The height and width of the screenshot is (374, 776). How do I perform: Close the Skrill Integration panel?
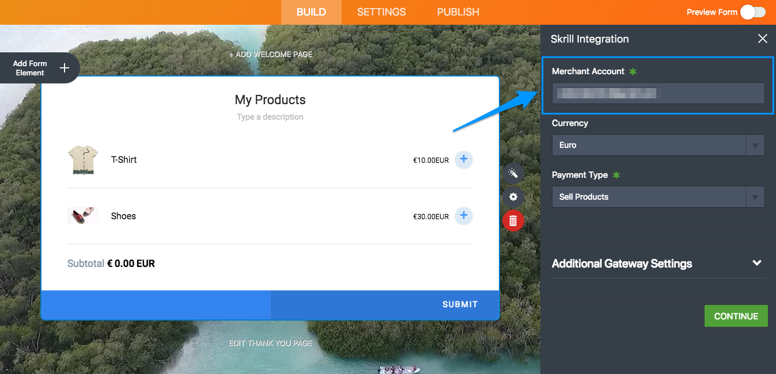pyautogui.click(x=762, y=39)
